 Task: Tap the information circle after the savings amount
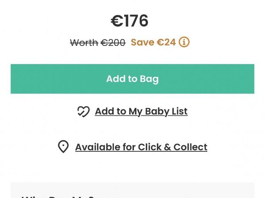[x=184, y=42]
